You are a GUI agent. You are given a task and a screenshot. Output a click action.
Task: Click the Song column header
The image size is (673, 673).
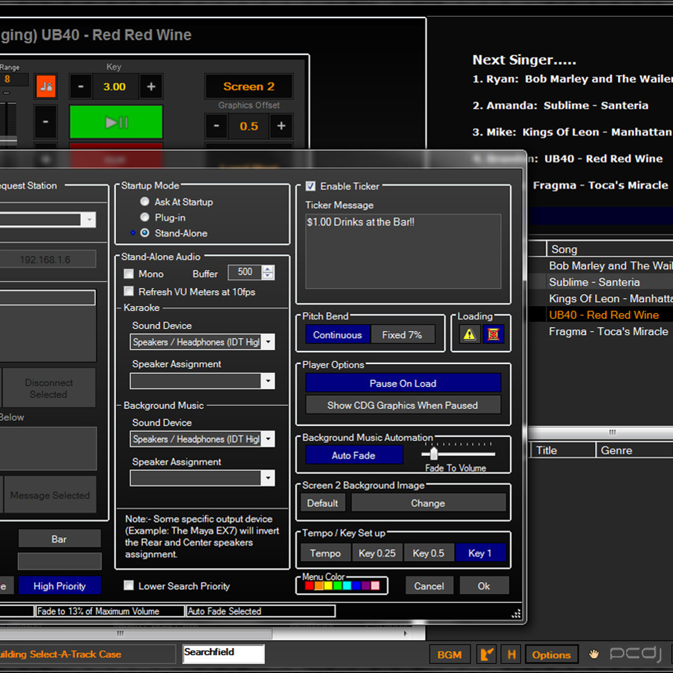[610, 249]
